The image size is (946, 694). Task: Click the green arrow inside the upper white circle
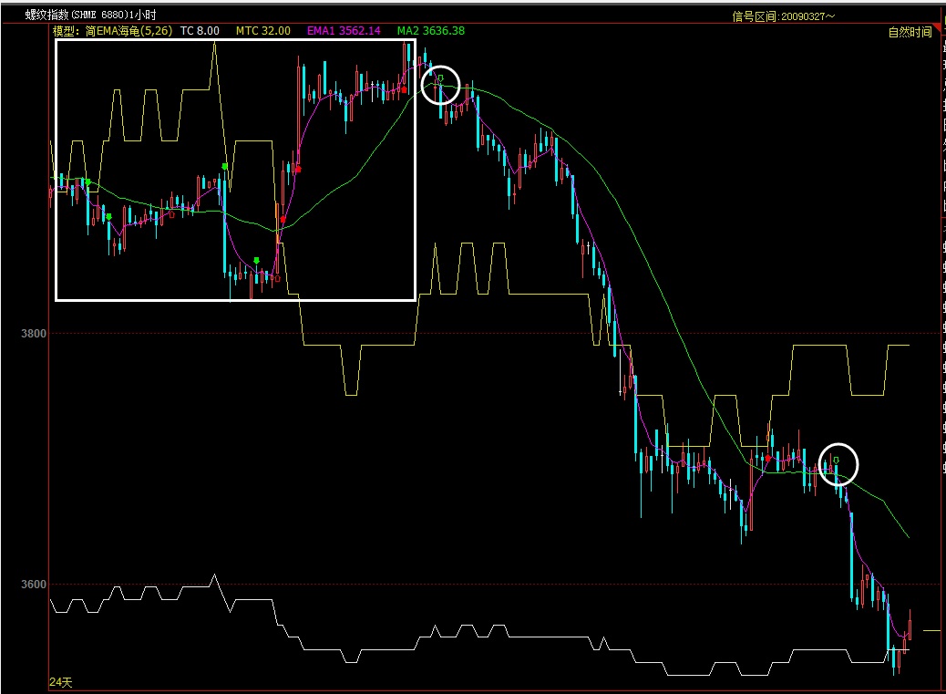pos(440,79)
